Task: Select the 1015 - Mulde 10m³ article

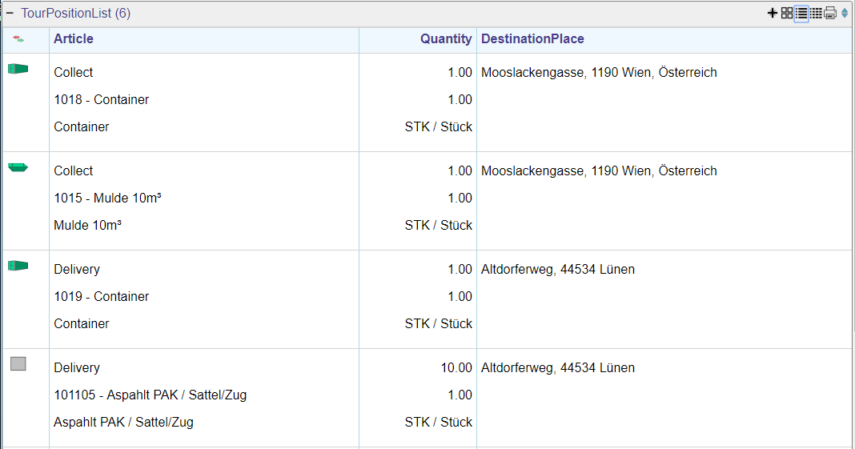Action: tap(107, 198)
